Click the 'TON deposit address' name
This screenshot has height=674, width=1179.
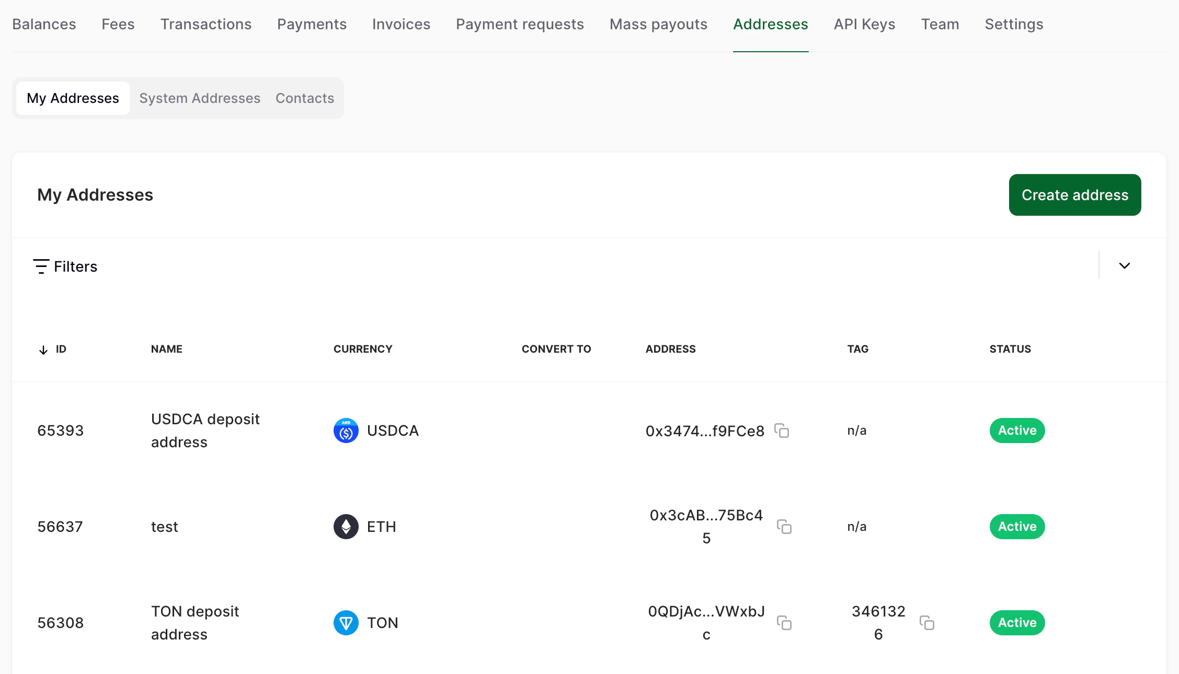click(x=195, y=623)
